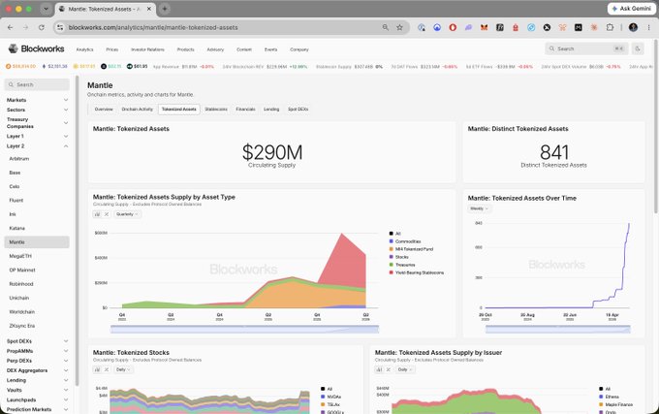The height and width of the screenshot is (414, 659).
Task: Click bar chart view icon in Asset Type chart
Action: point(97,214)
